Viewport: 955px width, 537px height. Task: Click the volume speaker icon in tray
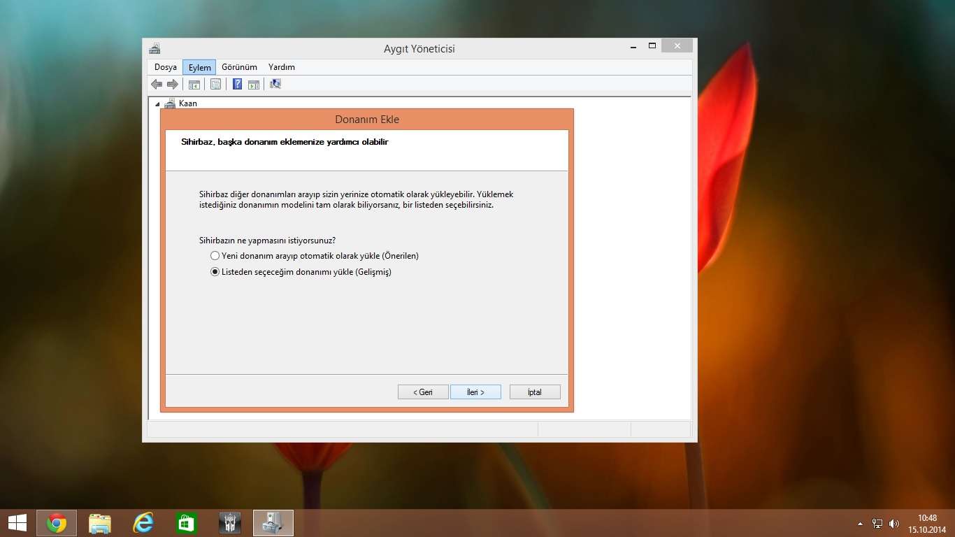point(893,524)
